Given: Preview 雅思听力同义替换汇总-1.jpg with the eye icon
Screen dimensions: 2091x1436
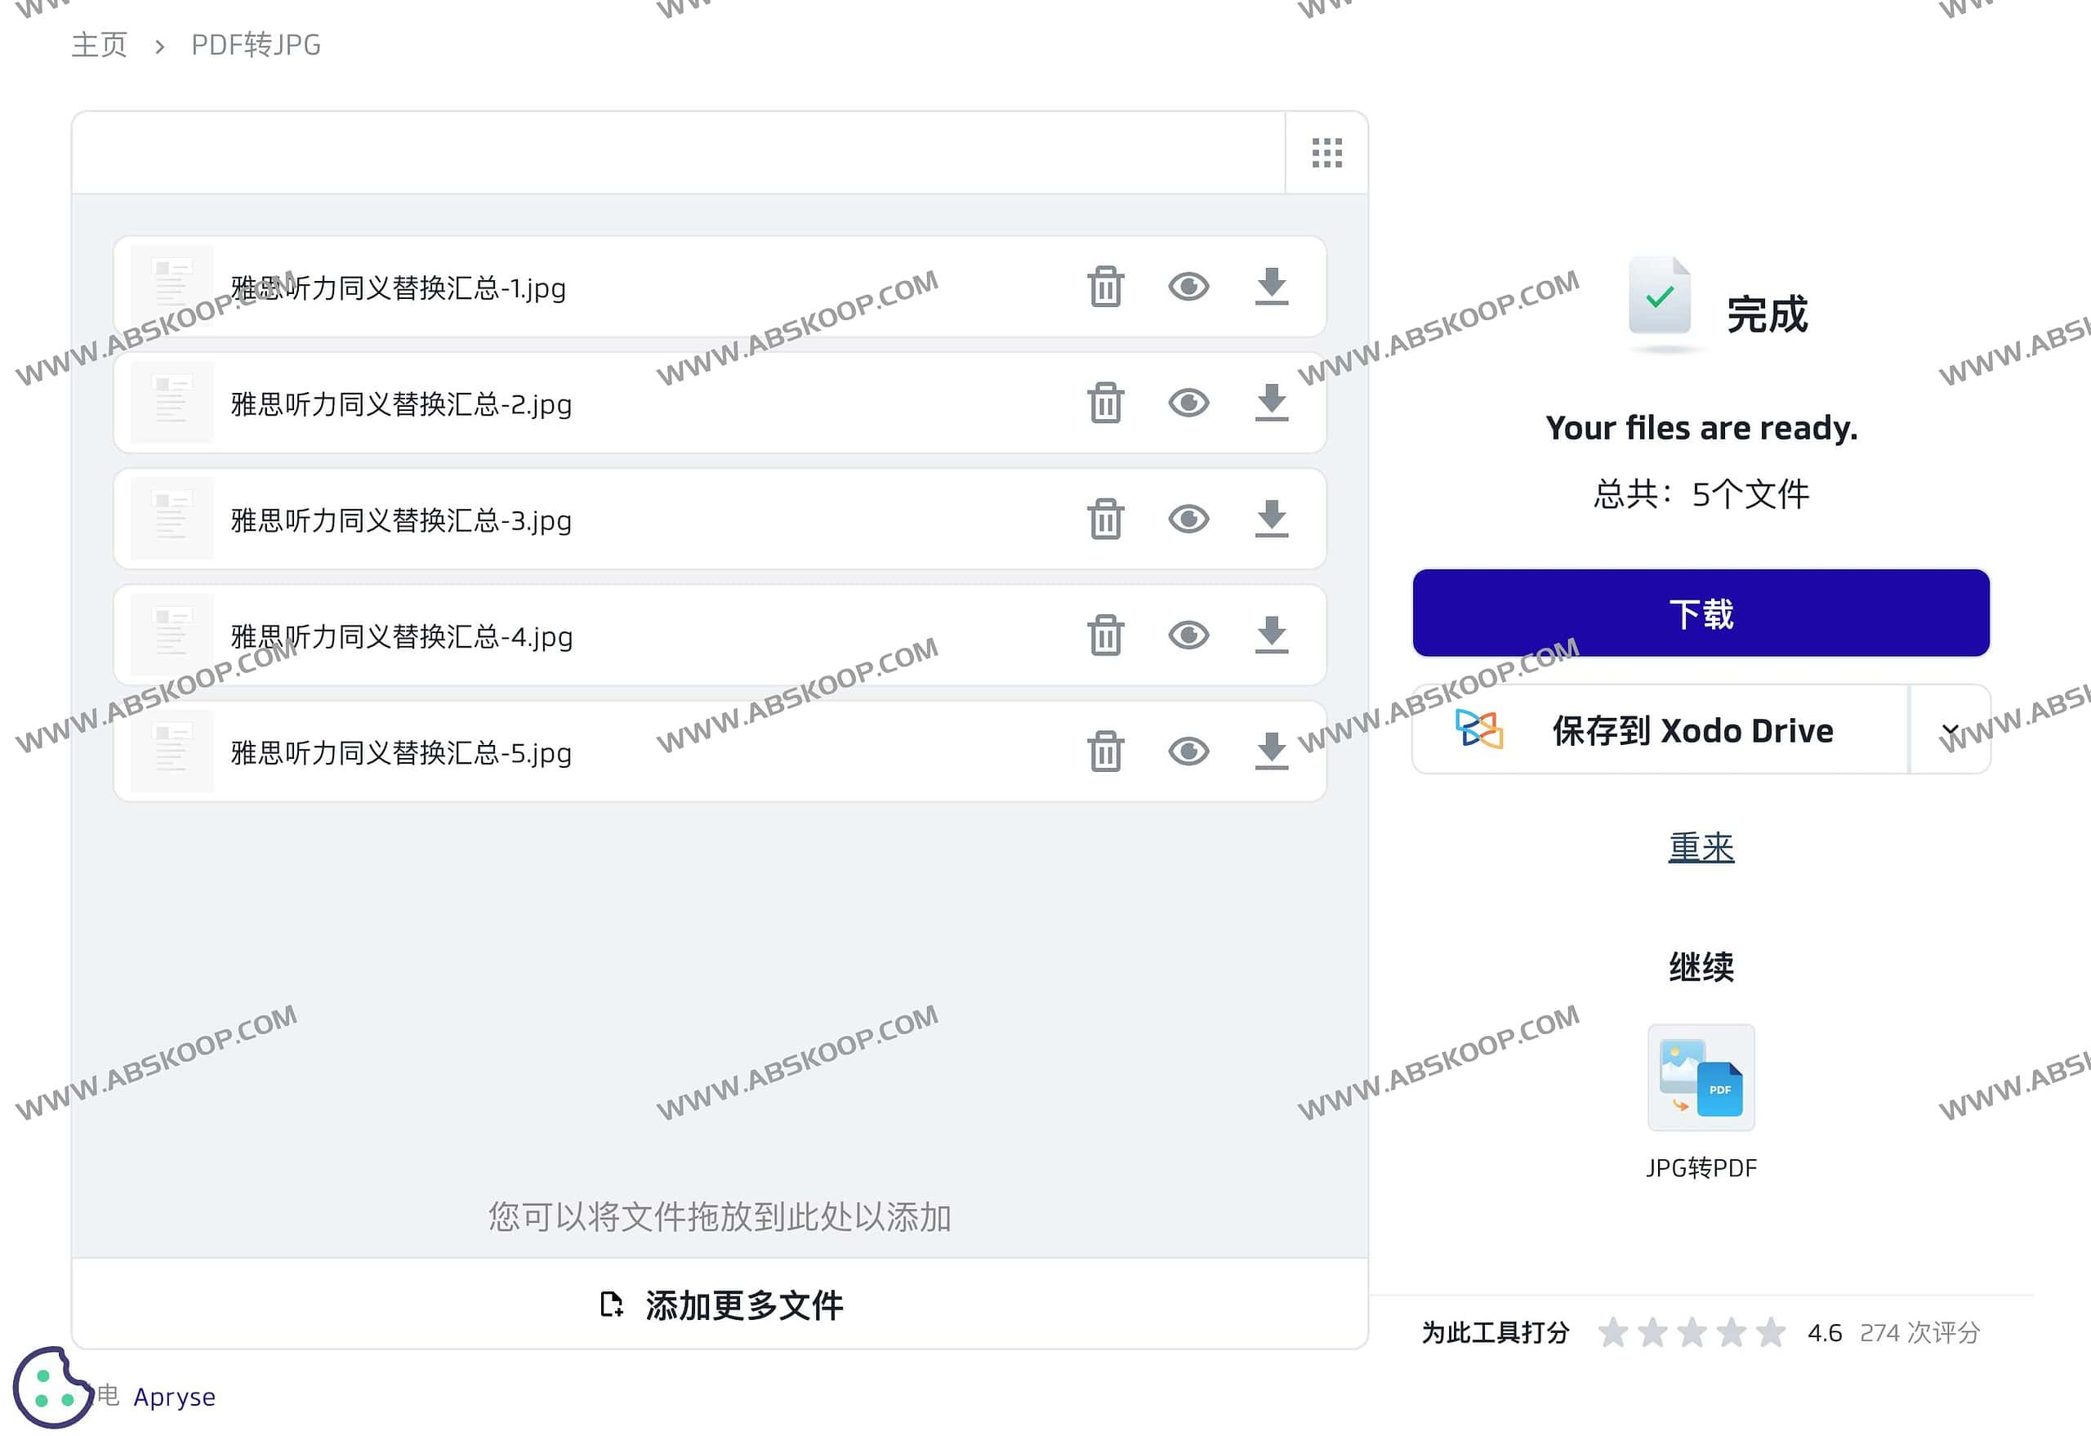Looking at the screenshot, I should 1188,288.
